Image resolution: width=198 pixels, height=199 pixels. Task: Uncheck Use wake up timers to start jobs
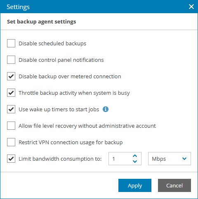point(11,109)
